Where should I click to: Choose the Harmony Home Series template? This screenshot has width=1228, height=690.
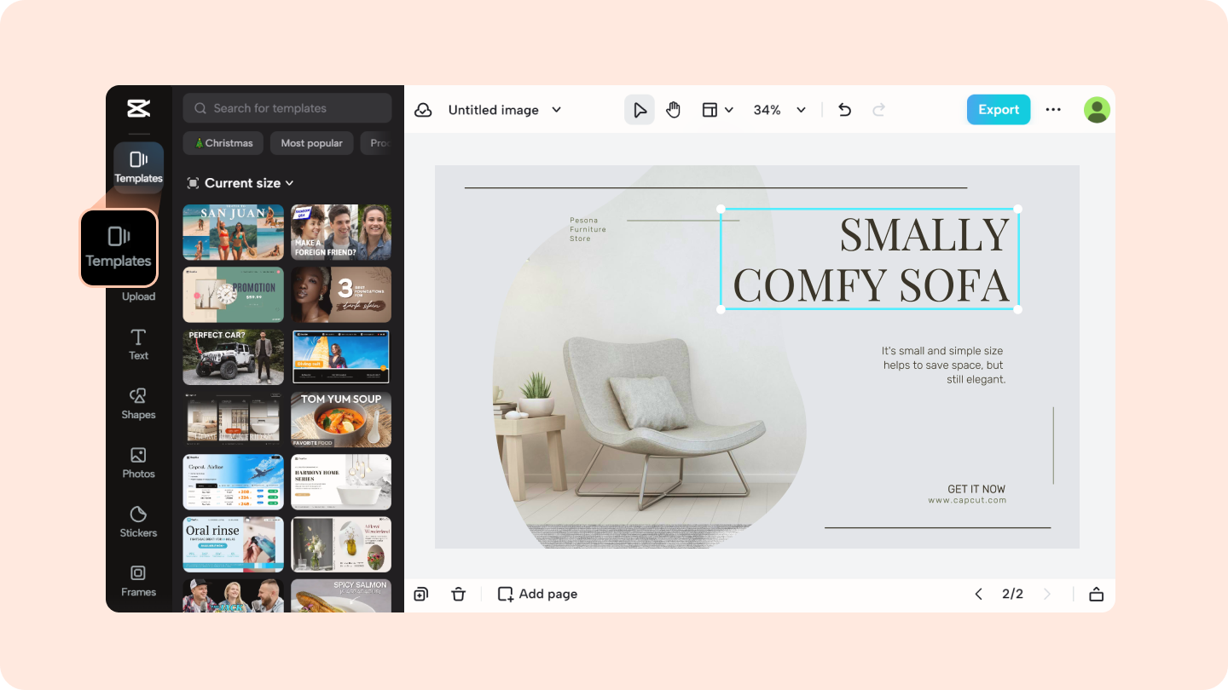pyautogui.click(x=341, y=482)
